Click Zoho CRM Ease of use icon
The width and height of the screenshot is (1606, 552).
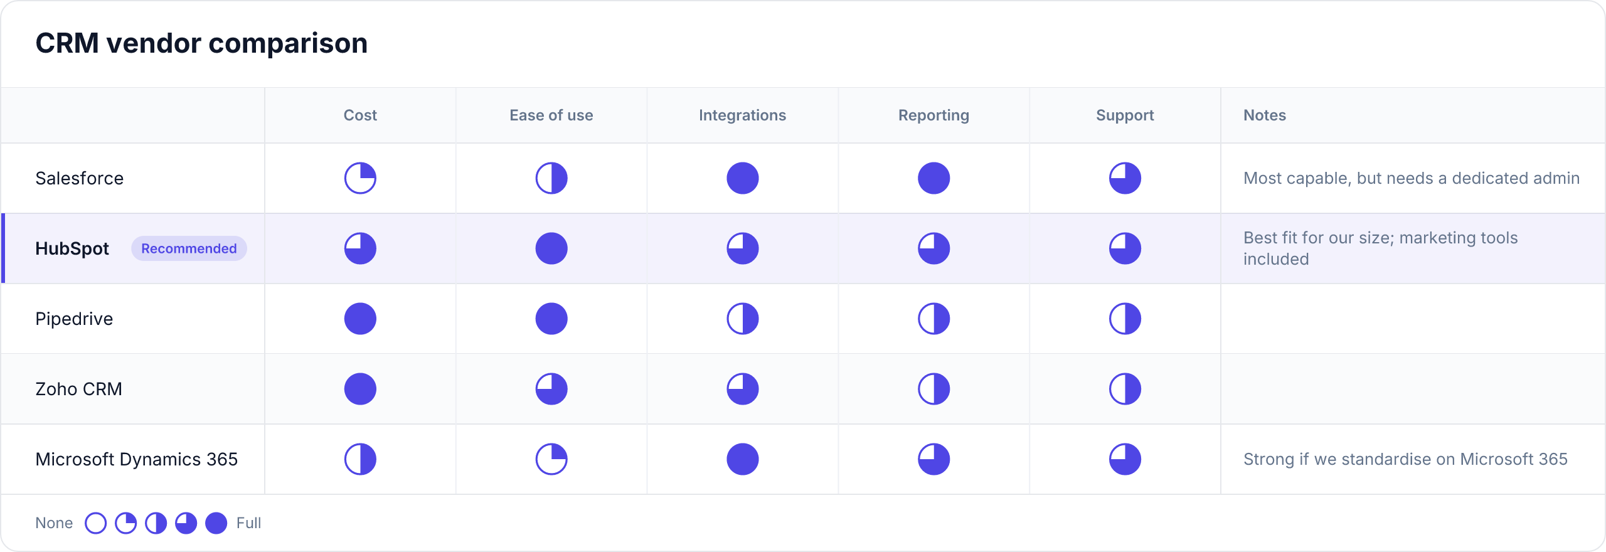[x=551, y=389]
